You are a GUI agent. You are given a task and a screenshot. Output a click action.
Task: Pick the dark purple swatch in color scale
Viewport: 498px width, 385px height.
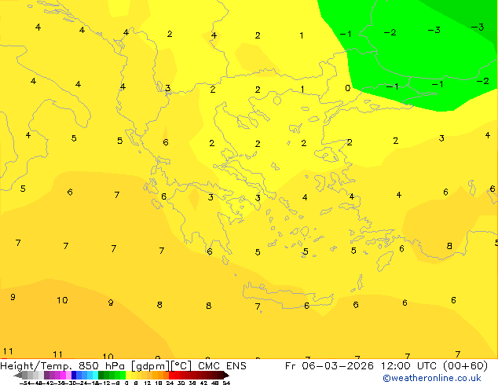click(x=46, y=375)
